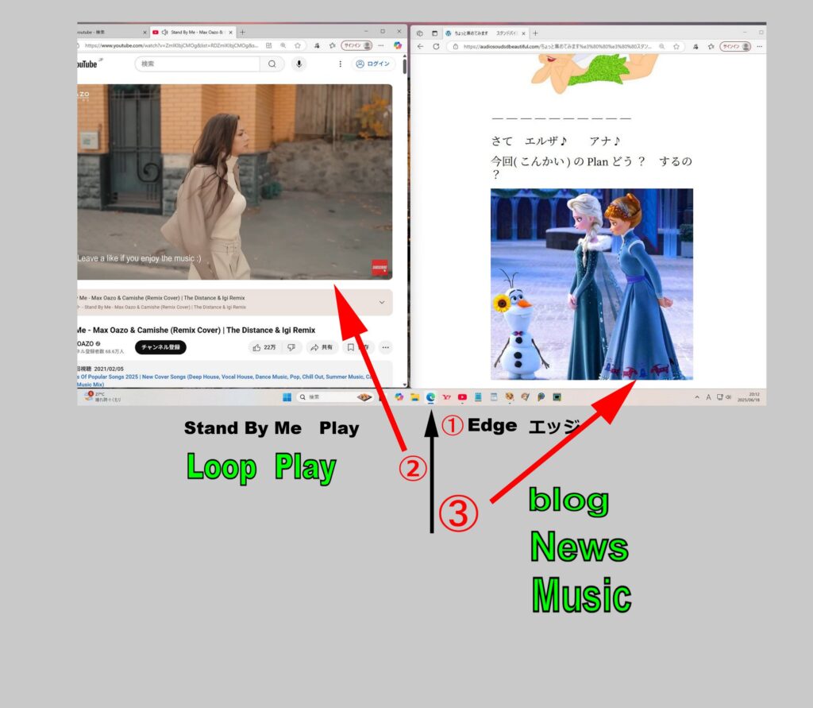
Task: Click サインイン profile button in YouTube window
Action: tap(356, 45)
